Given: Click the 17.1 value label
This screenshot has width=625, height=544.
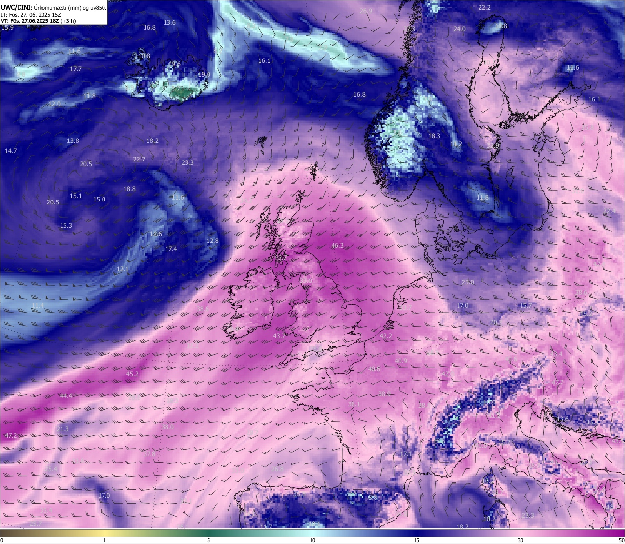Looking at the screenshot, I should pos(406,454).
